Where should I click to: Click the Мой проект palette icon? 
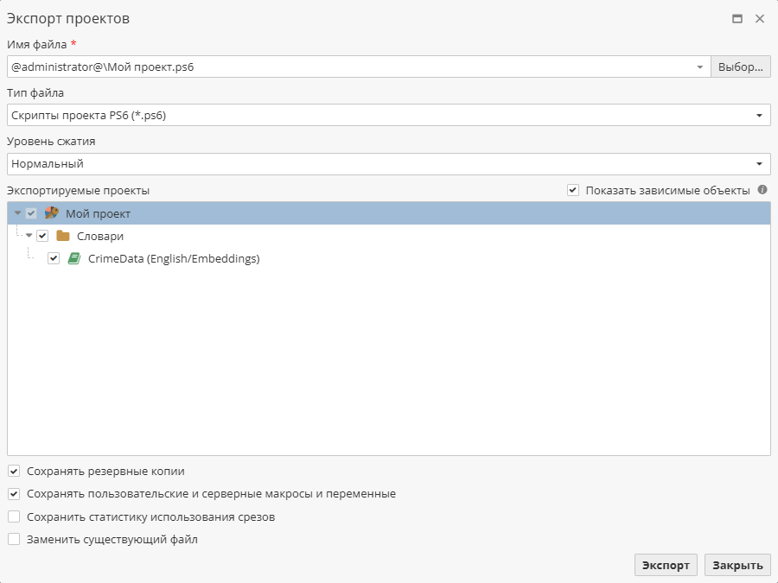(51, 212)
